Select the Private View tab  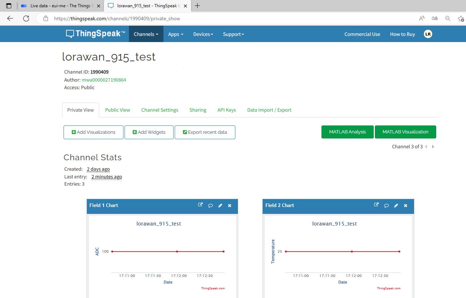pos(81,110)
